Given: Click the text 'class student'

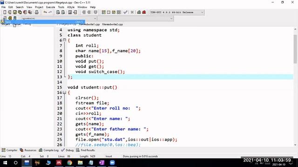Looking at the screenshot, I should pyautogui.click(x=85, y=35).
